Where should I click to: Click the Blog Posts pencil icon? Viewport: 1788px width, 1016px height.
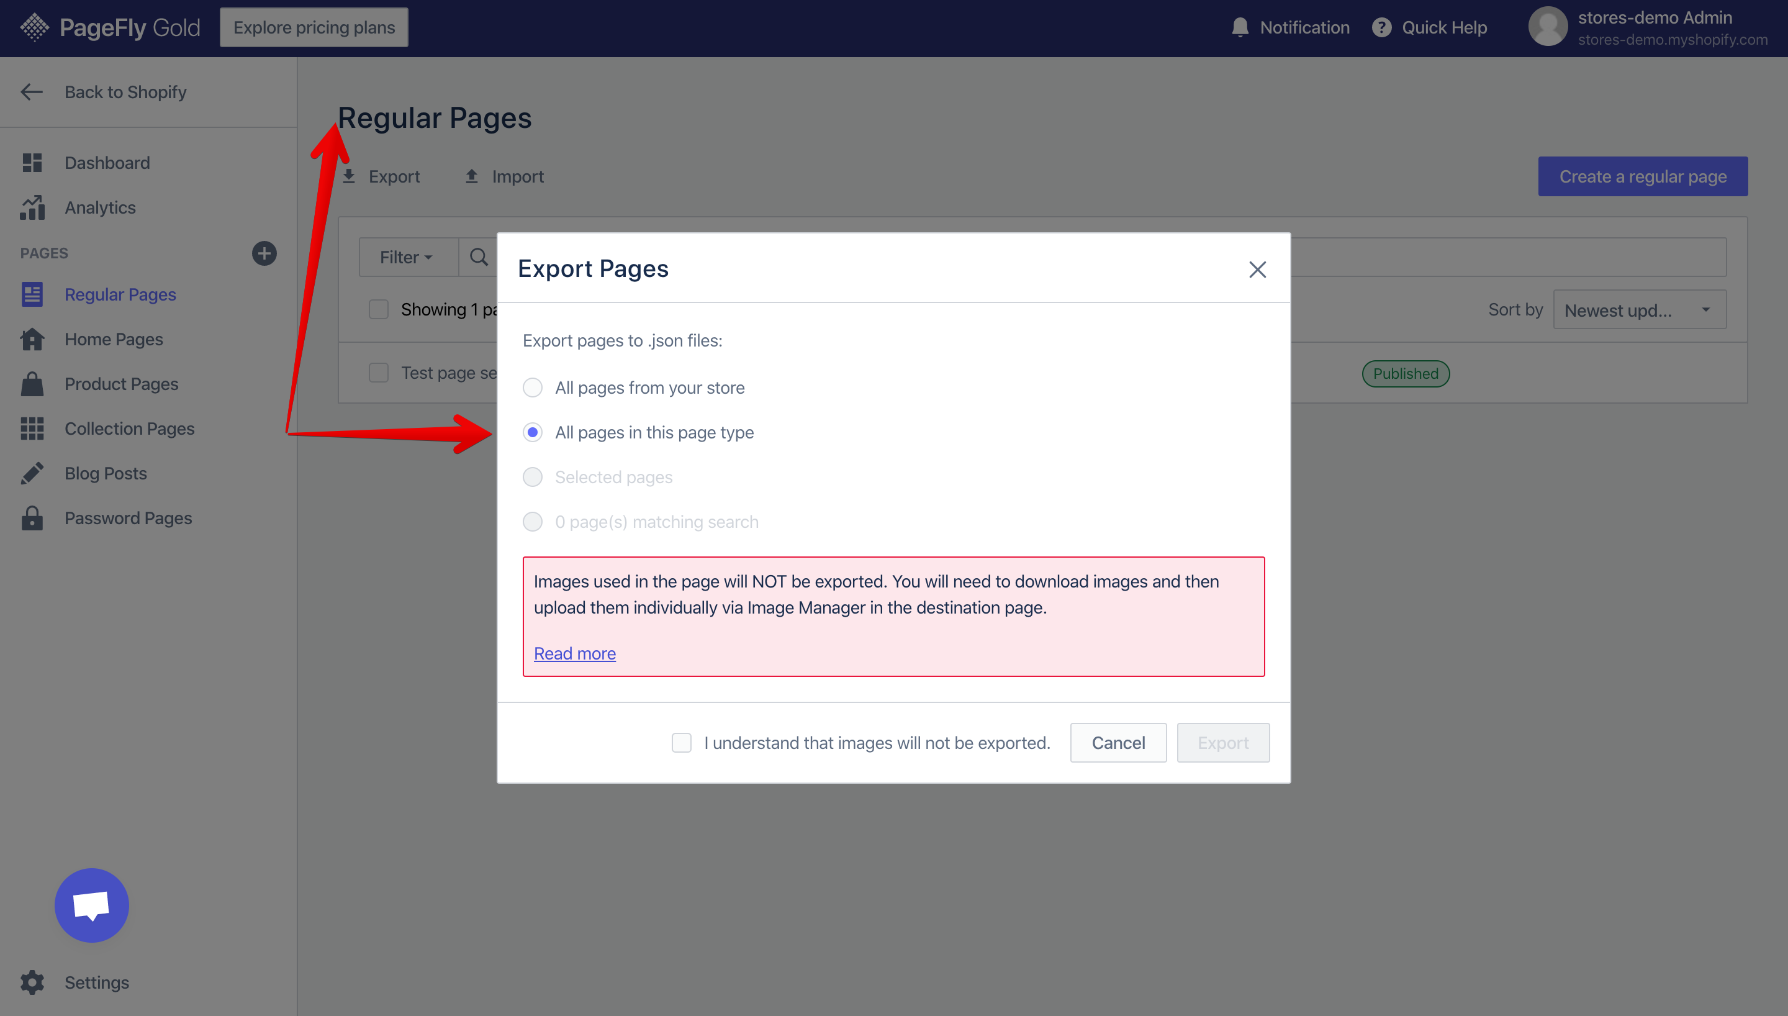pyautogui.click(x=32, y=473)
